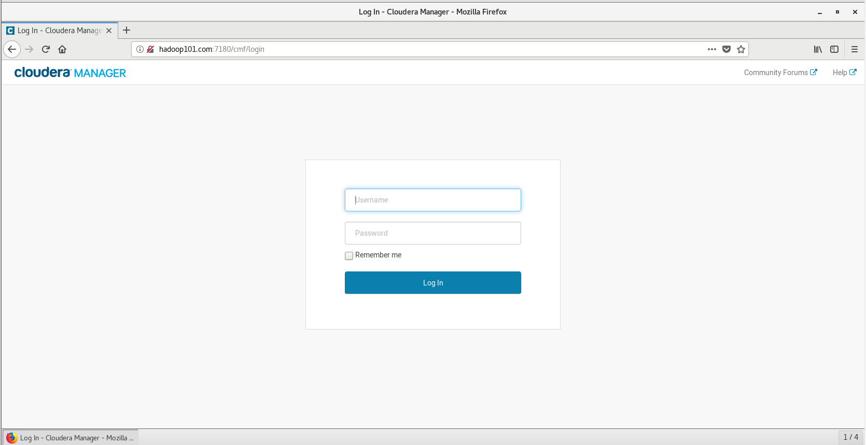The height and width of the screenshot is (445, 866).
Task: Show site information icon in address bar
Action: point(140,49)
